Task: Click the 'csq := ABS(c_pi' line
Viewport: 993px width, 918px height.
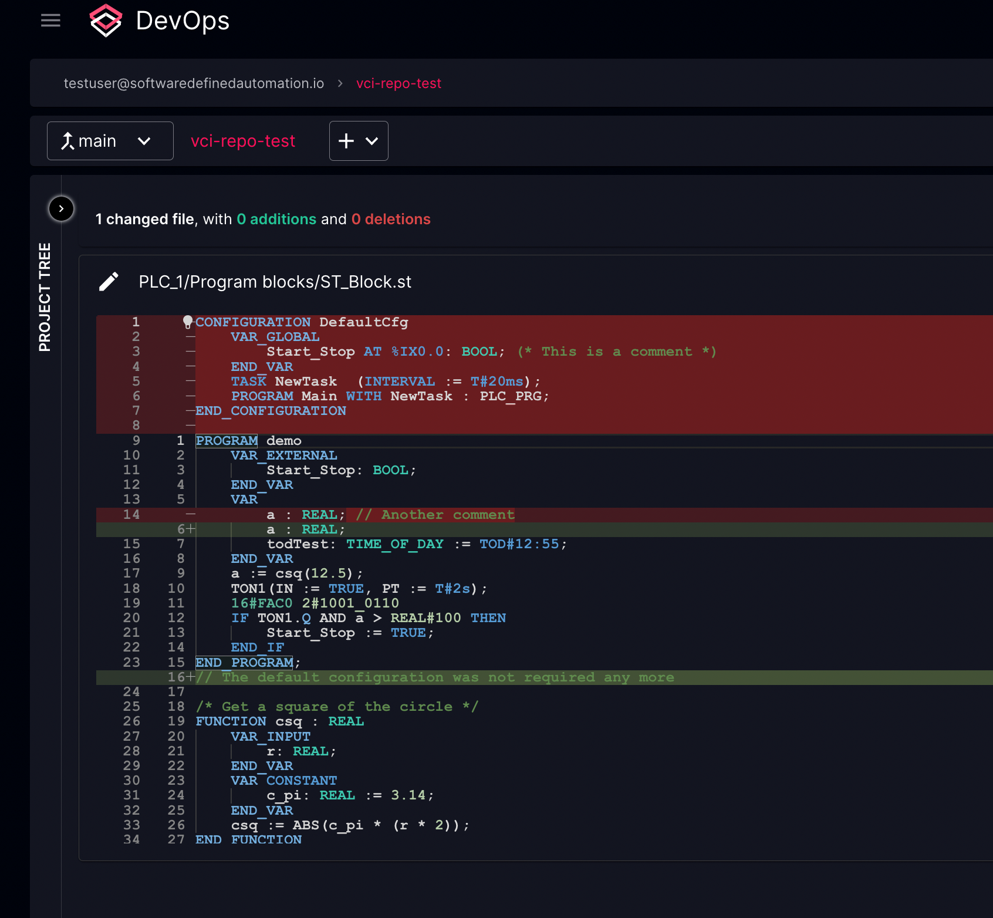Action: (x=350, y=825)
